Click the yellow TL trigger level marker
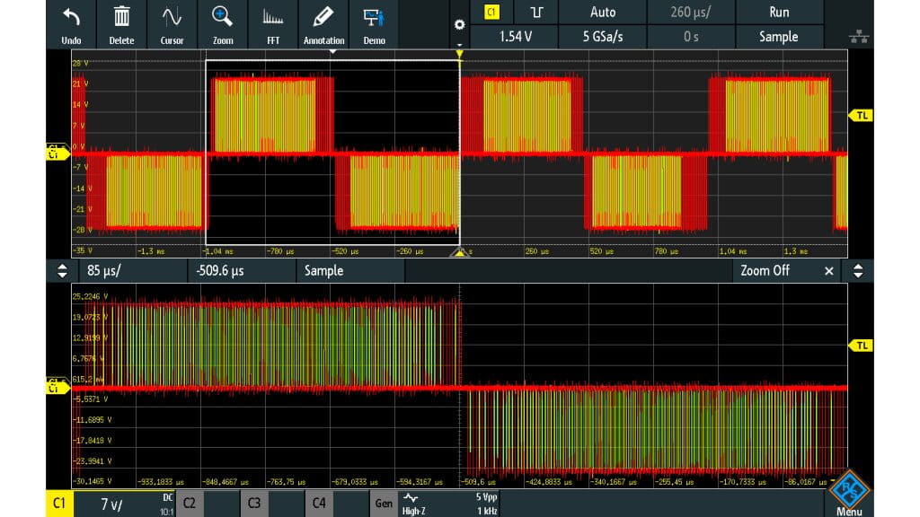 pos(862,116)
